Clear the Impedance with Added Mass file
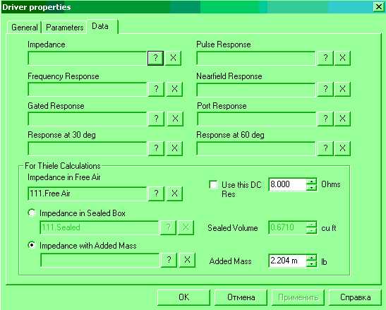The width and height of the screenshot is (386, 310). tap(187, 260)
